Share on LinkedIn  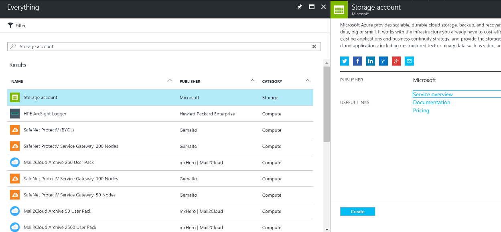(370, 61)
